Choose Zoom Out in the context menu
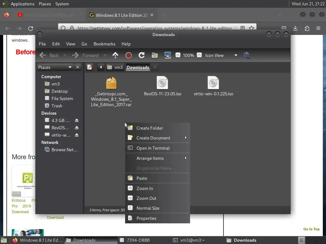Image resolution: width=326 pixels, height=244 pixels. (x=158, y=198)
